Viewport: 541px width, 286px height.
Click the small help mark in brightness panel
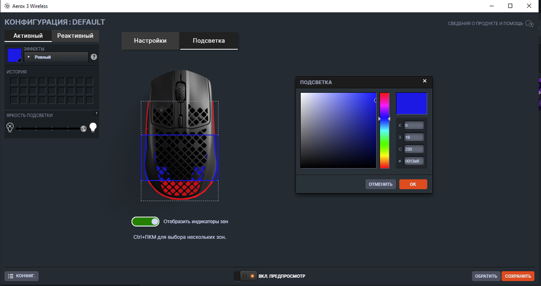coord(96,114)
